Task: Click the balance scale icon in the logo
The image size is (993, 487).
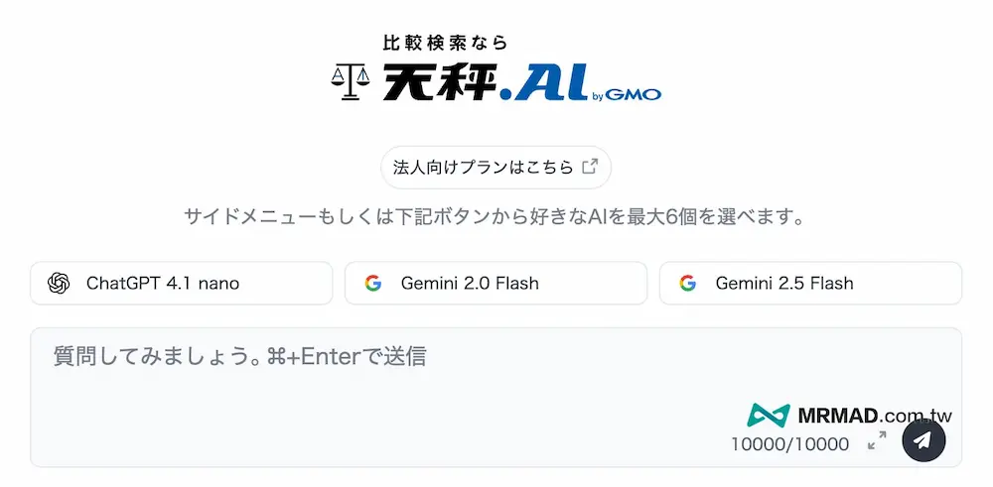Action: [350, 81]
